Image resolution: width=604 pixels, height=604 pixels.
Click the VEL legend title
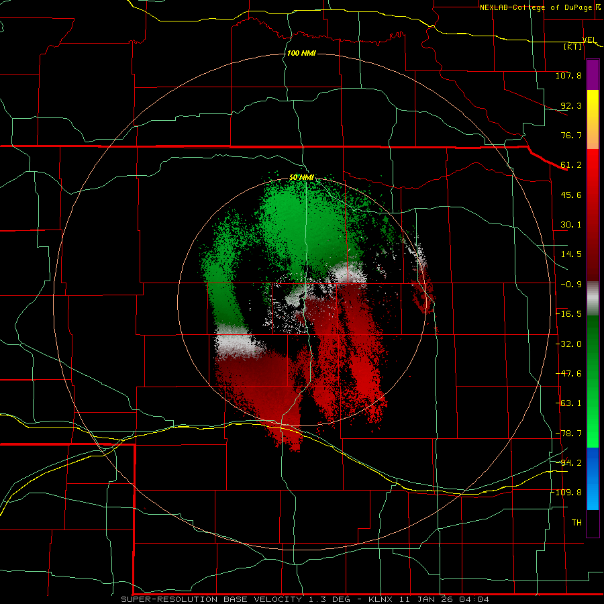(x=589, y=40)
